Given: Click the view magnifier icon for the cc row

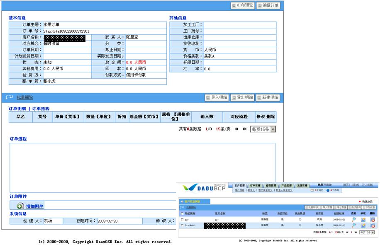Looking at the screenshot, I should [x=354, y=220].
